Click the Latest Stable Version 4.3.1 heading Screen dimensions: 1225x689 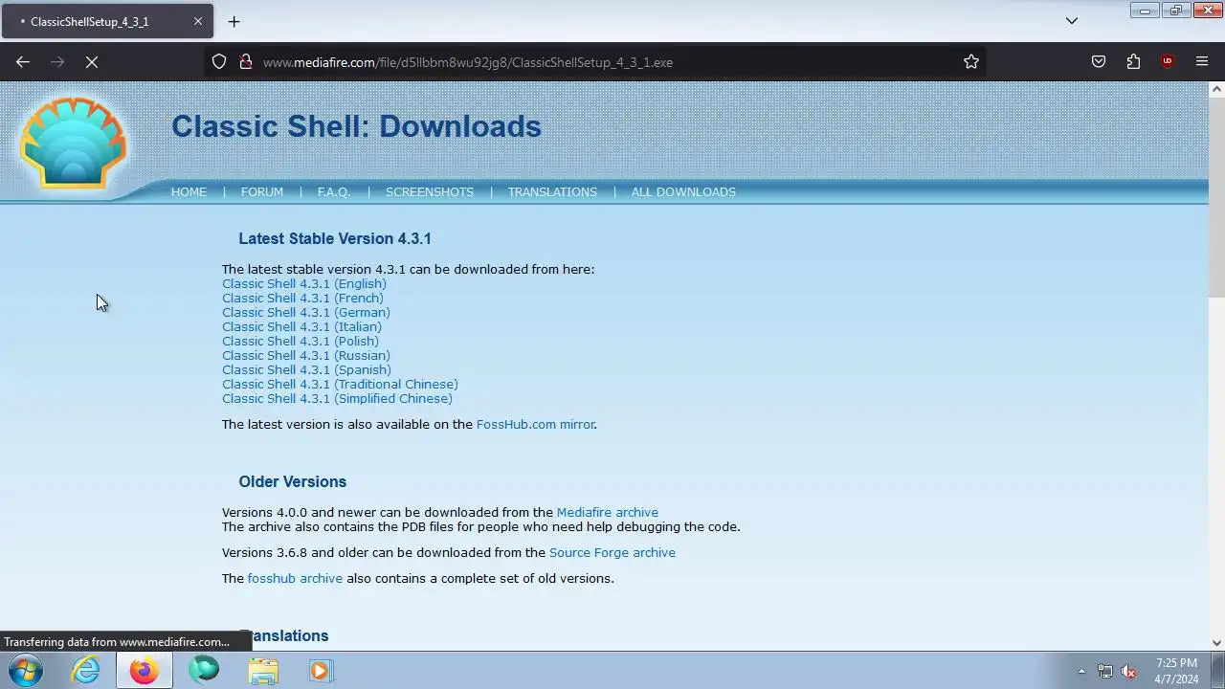click(x=335, y=239)
